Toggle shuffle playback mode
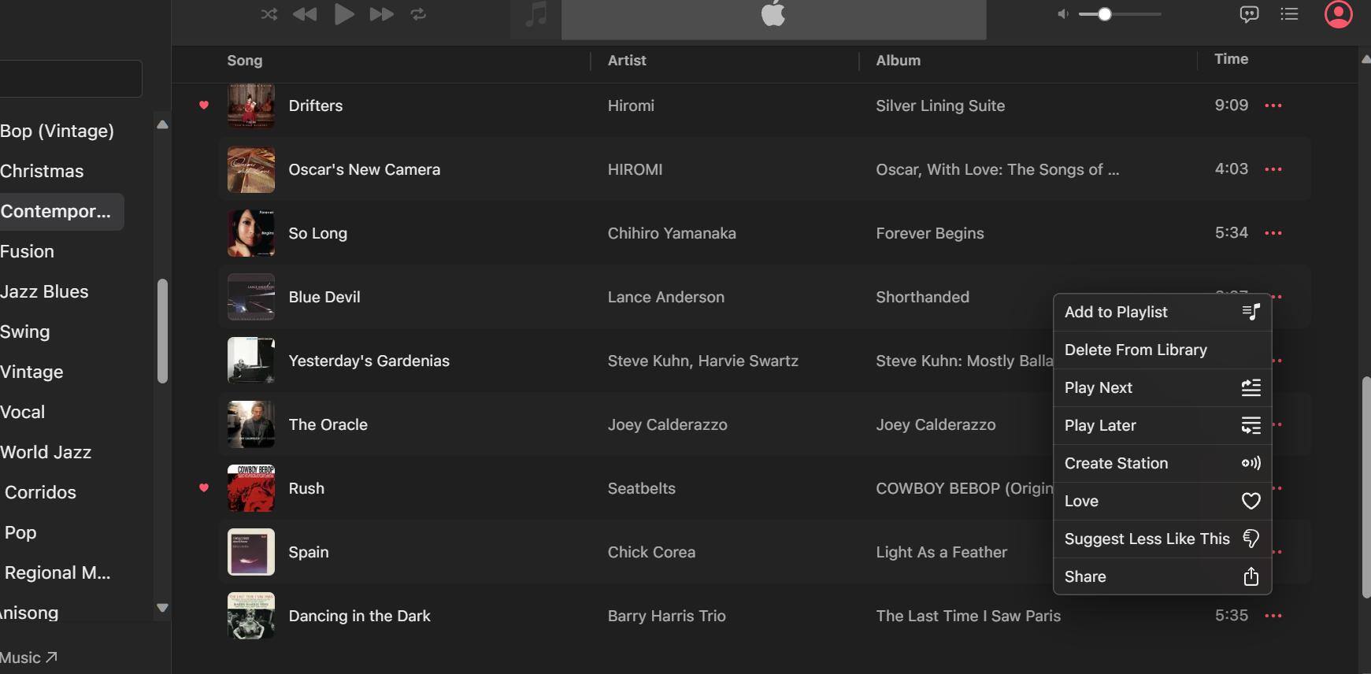The height and width of the screenshot is (674, 1371). point(269,14)
